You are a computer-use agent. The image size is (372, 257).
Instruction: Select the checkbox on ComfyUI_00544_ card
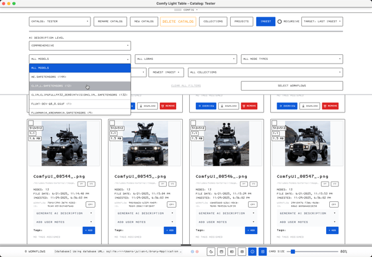point(31,123)
